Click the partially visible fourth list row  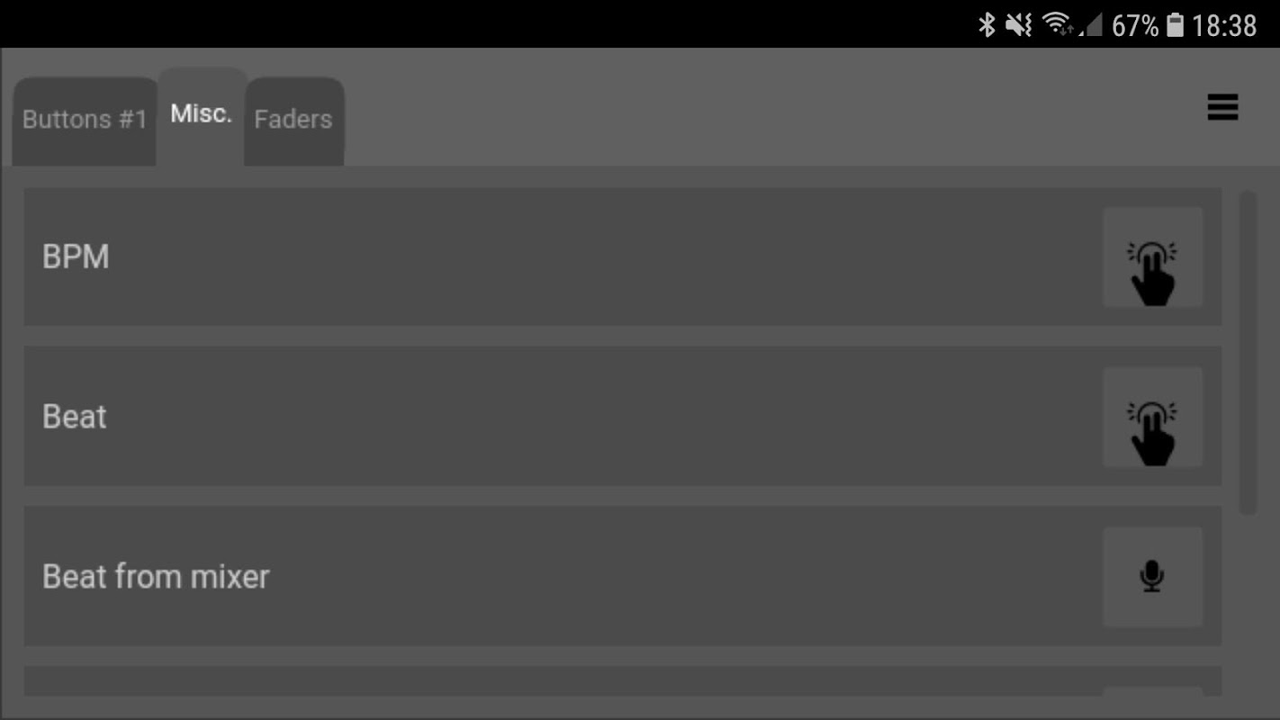(x=622, y=681)
